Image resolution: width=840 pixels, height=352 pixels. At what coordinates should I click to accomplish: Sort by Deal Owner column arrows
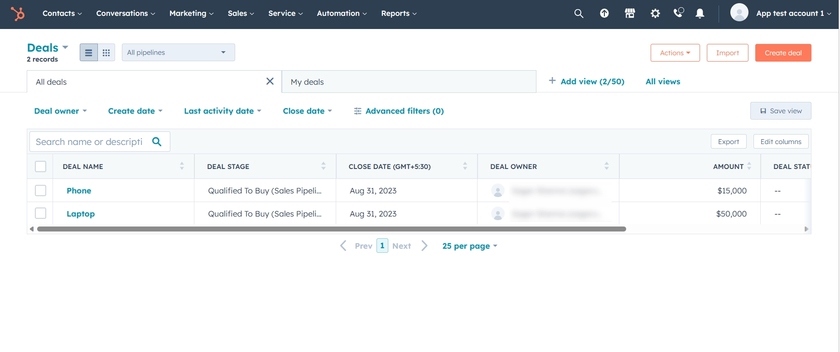(x=607, y=166)
